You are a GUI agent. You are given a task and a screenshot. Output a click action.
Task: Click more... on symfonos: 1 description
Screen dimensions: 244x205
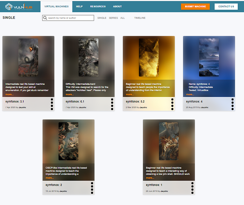150,178
